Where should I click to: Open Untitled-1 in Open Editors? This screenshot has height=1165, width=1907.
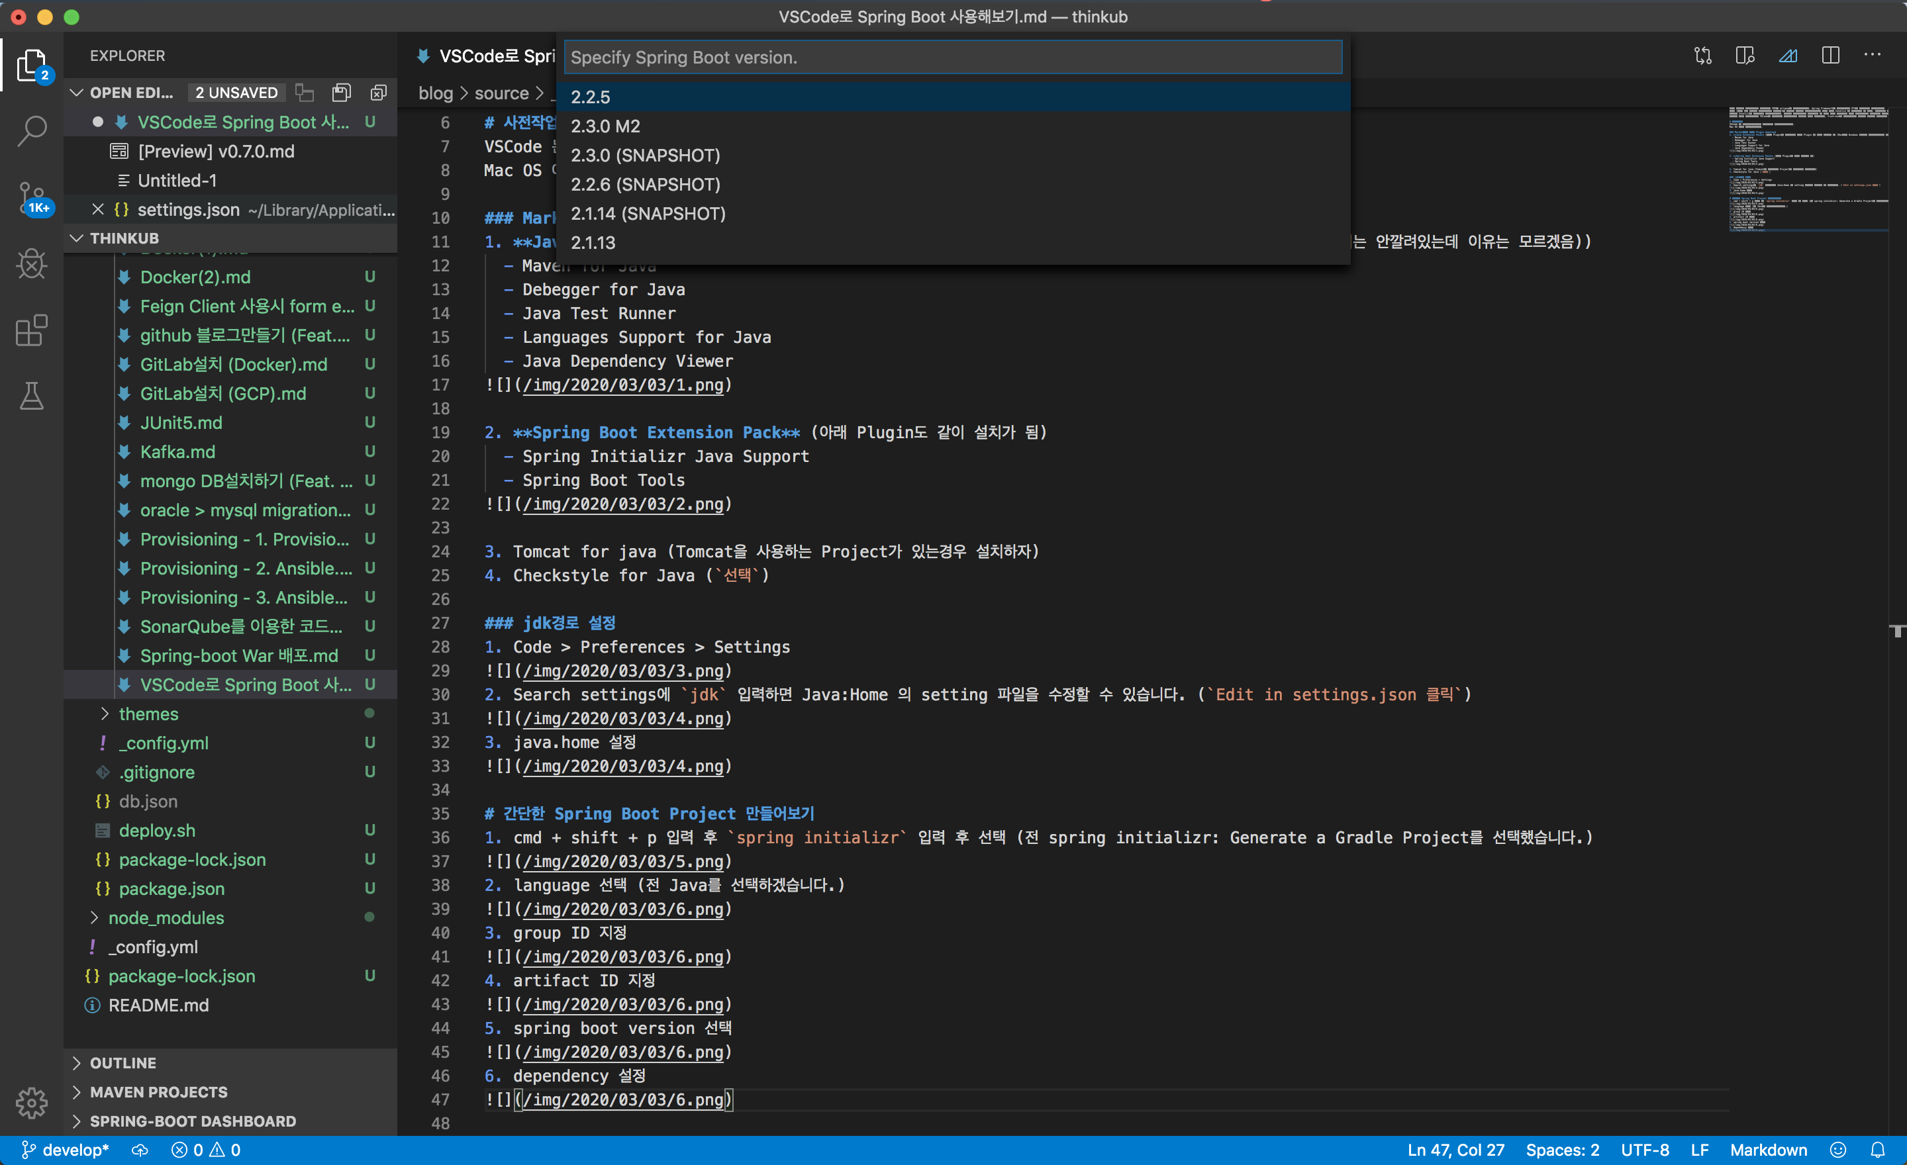pos(230,180)
